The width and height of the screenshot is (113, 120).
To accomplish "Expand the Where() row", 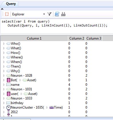I will [4, 57].
